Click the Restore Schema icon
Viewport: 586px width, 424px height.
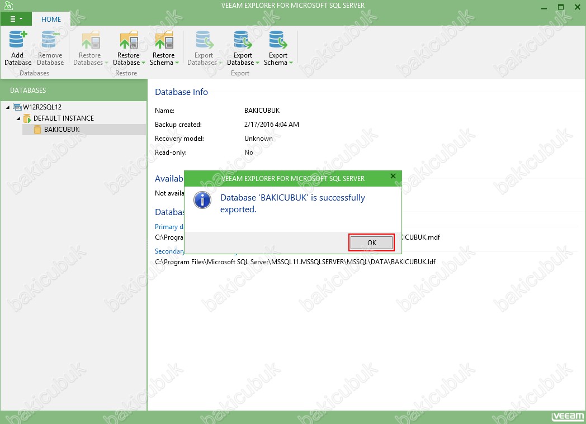[x=164, y=40]
